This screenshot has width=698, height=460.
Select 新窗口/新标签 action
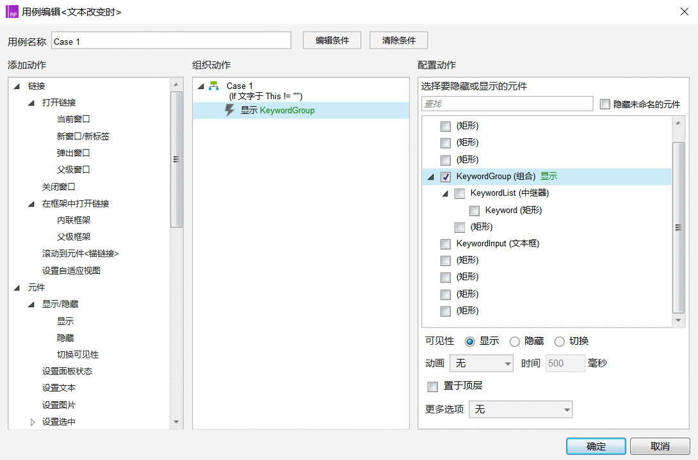83,136
